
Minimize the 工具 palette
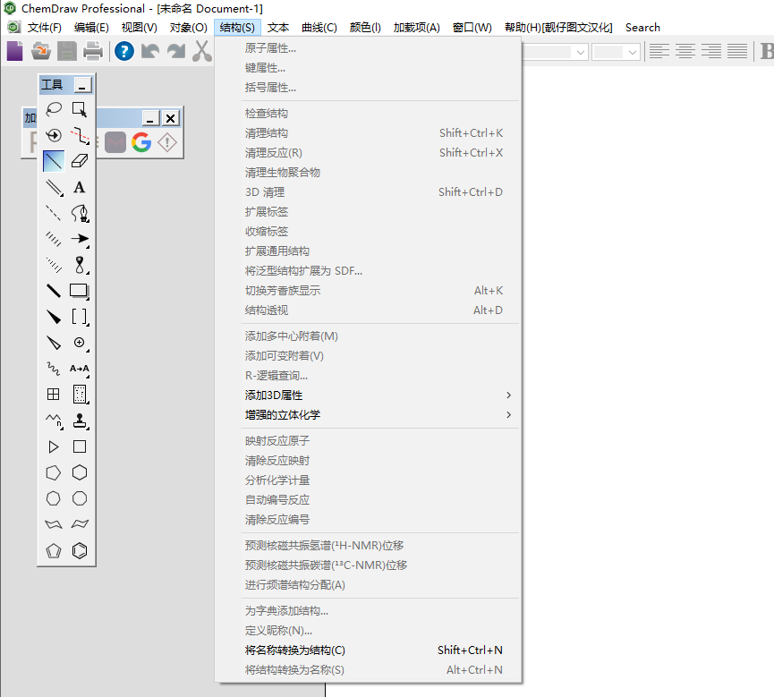[82, 85]
